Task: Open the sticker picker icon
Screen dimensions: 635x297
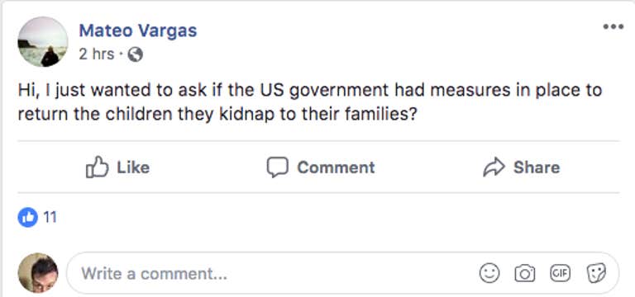Action: (x=596, y=273)
